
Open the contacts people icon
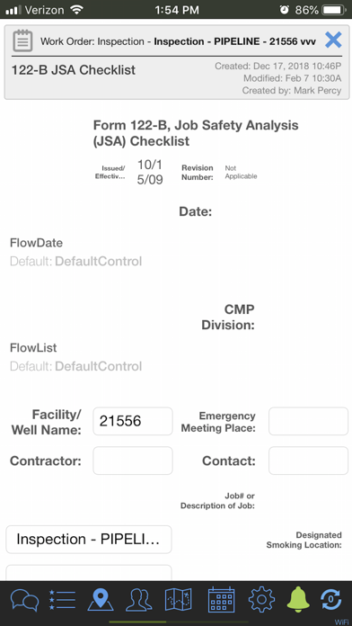(139, 600)
